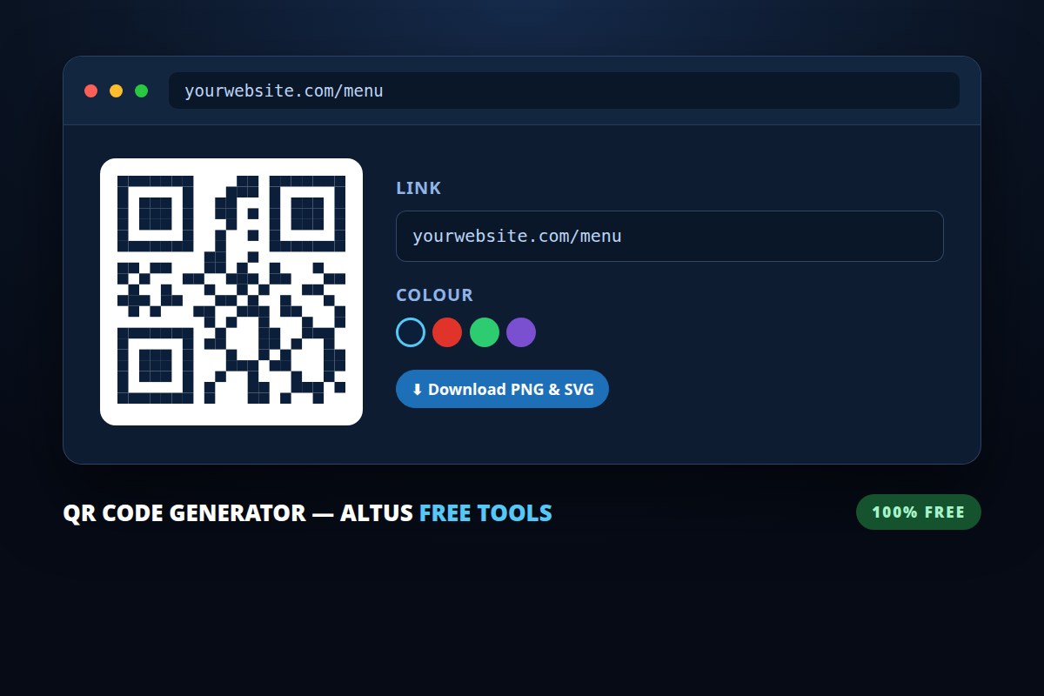Select the dark navy colour swatch
The image size is (1044, 696).
(411, 332)
